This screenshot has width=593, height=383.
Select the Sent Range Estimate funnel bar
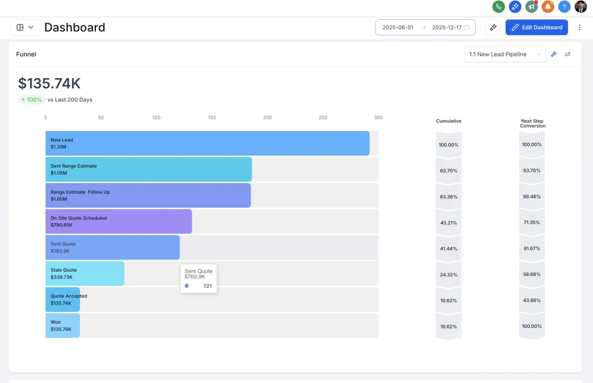[148, 170]
